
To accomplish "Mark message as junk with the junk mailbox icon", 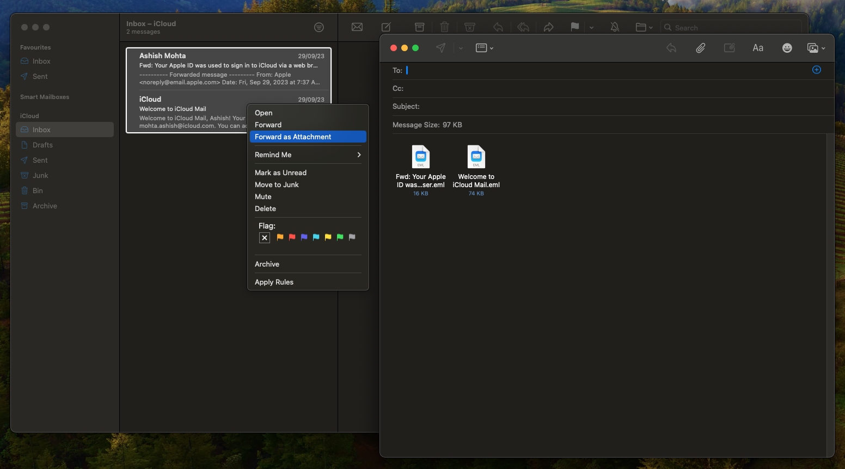I will click(x=469, y=27).
